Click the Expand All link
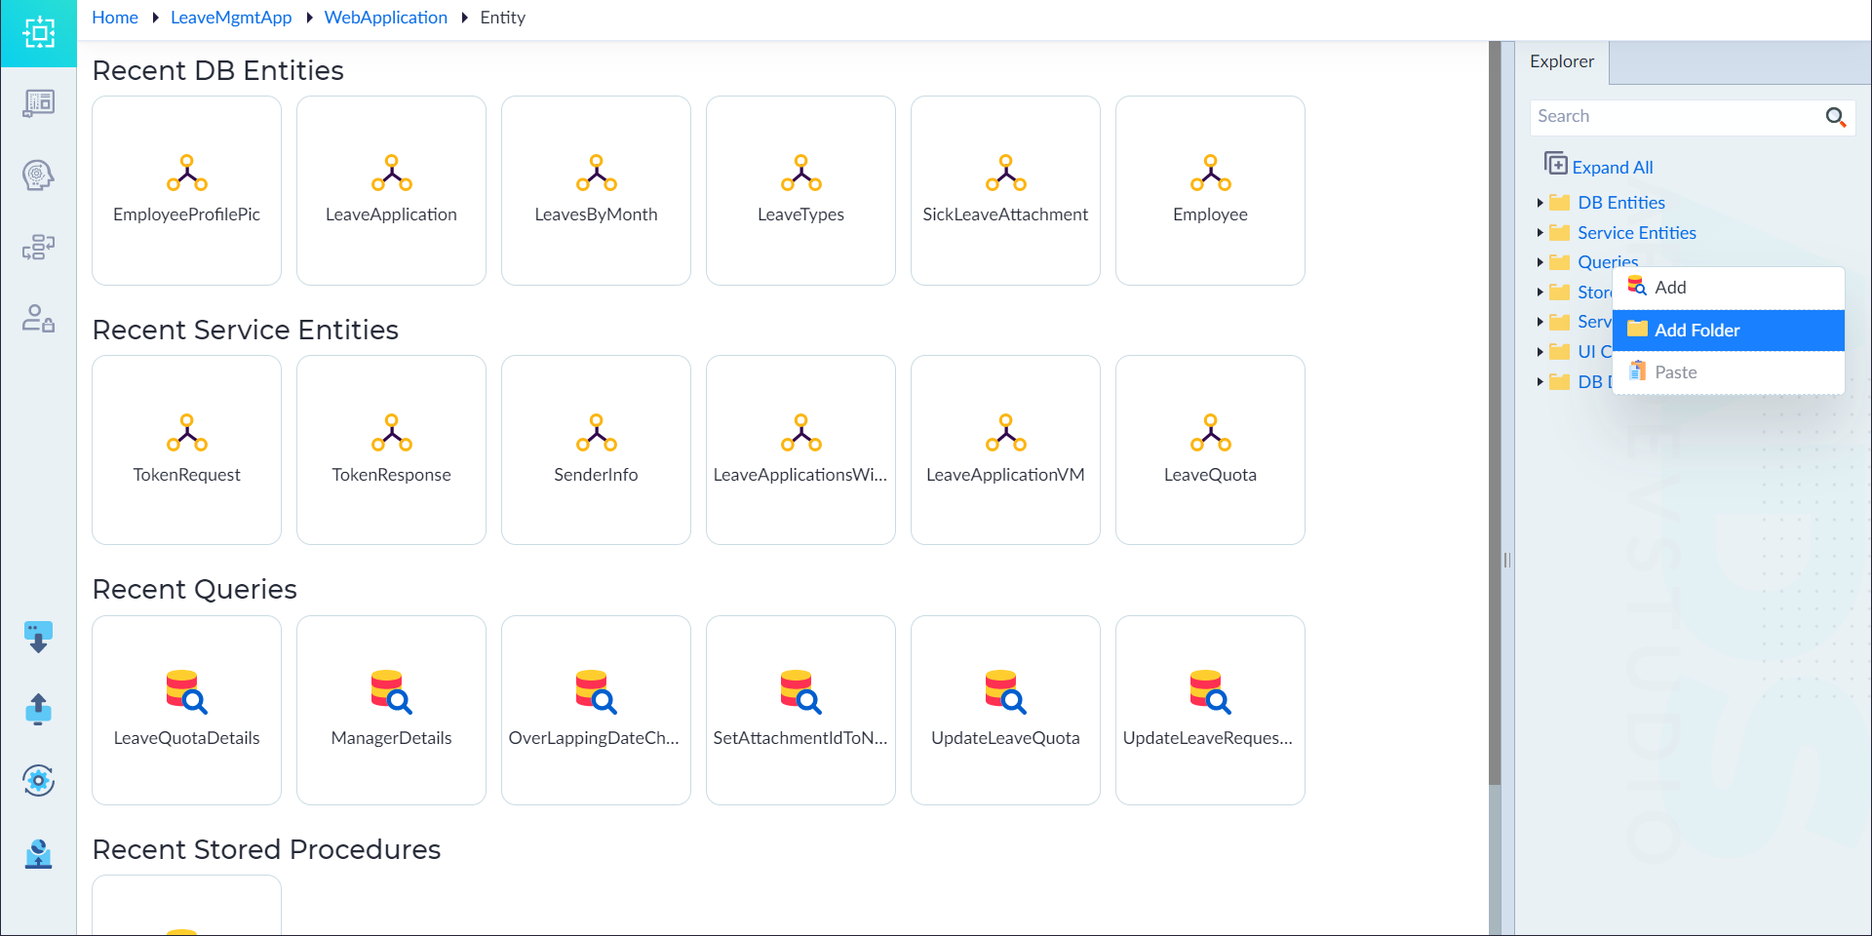This screenshot has height=936, width=1872. pyautogui.click(x=1613, y=168)
